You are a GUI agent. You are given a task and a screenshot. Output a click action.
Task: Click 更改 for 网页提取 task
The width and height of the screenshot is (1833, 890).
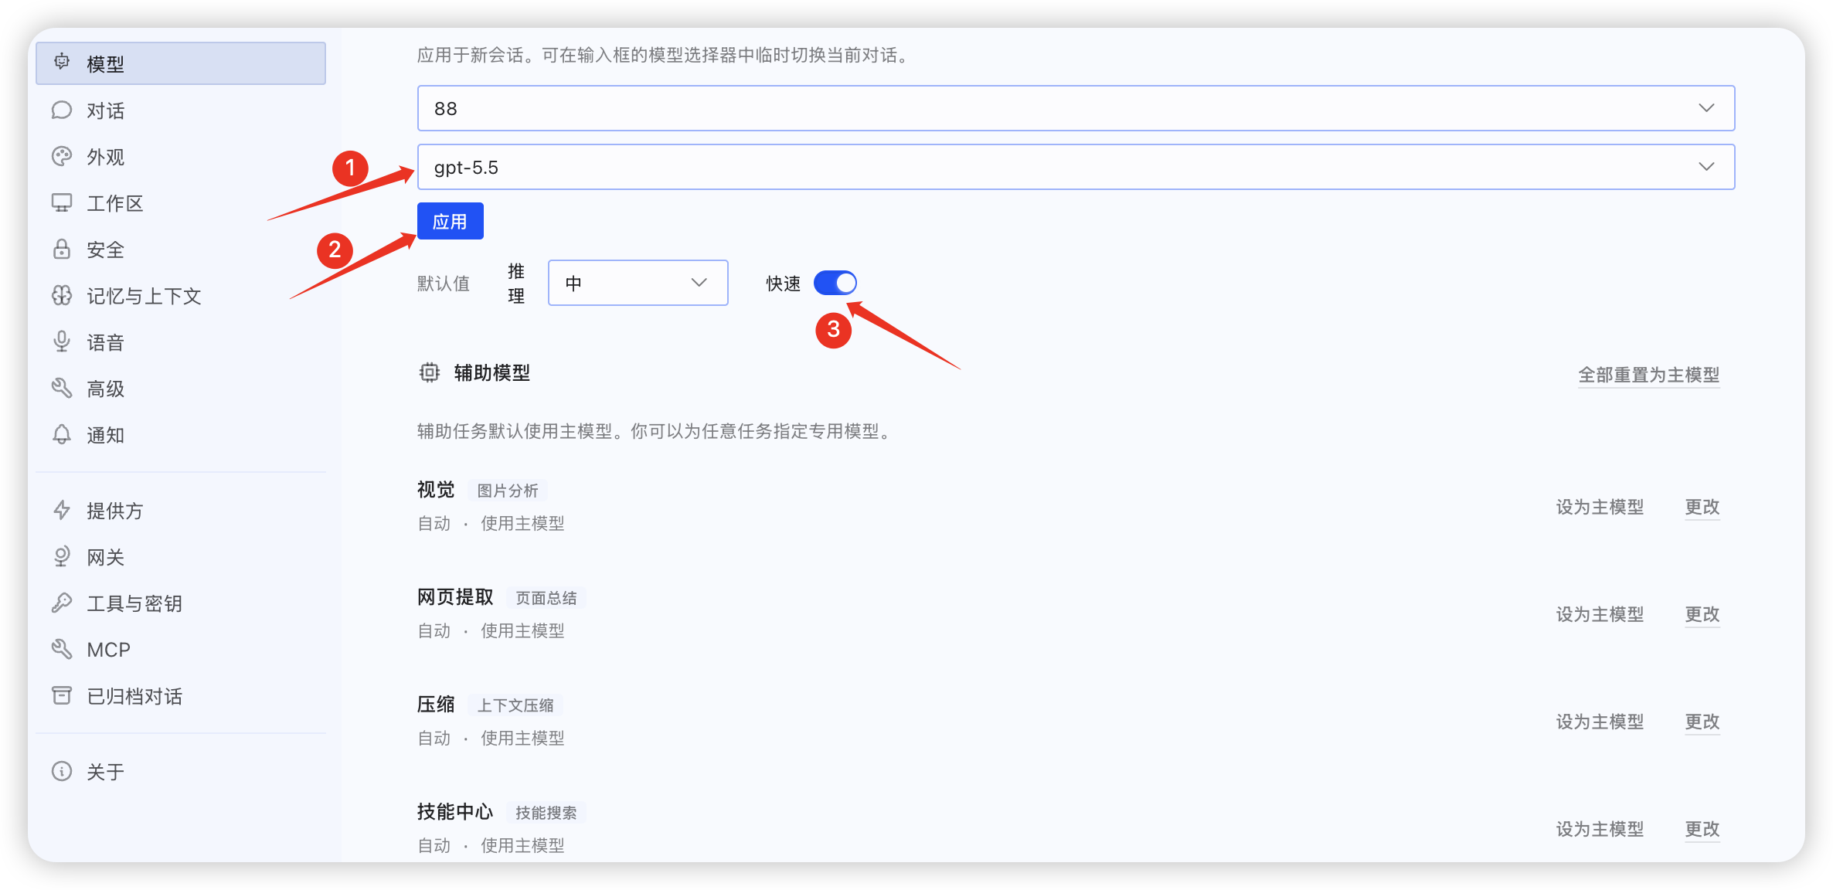coord(1702,614)
